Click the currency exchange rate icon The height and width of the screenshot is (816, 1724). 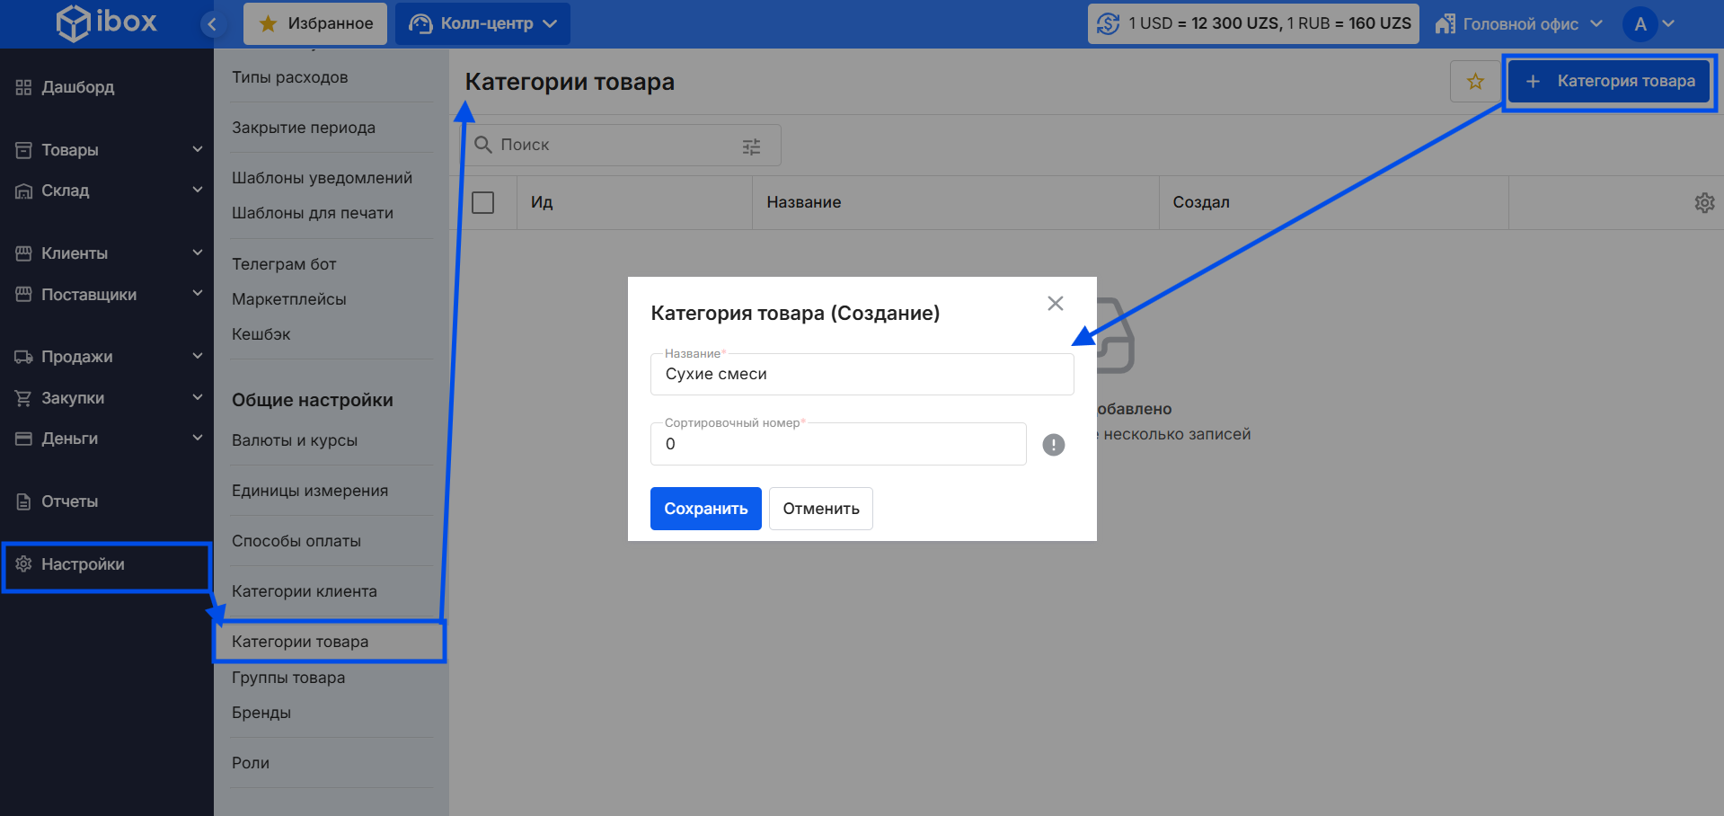point(1108,24)
